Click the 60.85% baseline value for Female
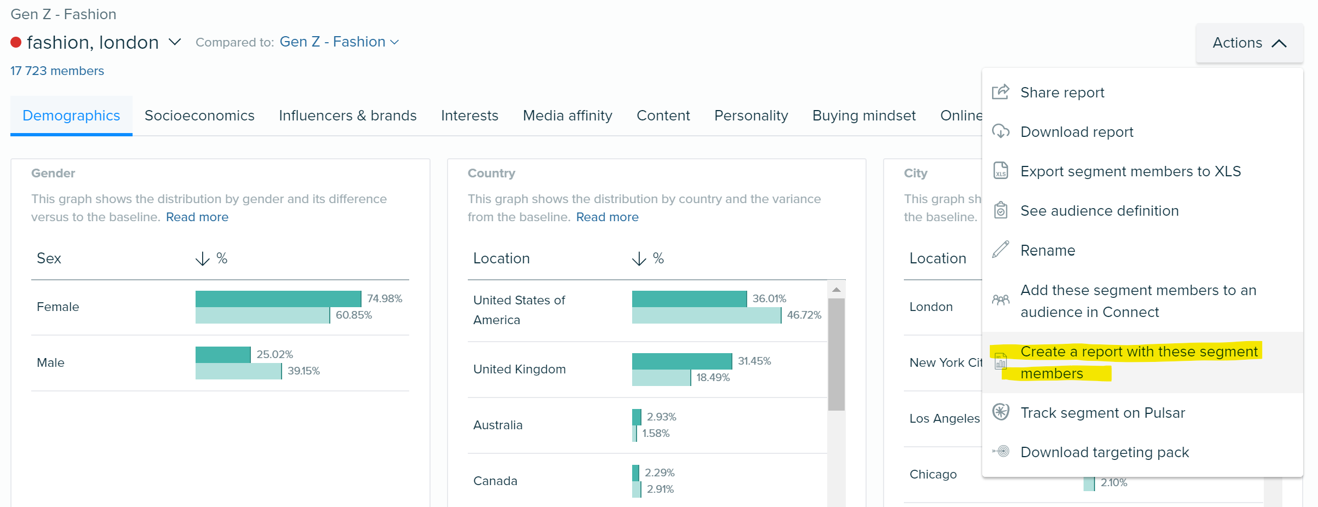This screenshot has width=1318, height=507. [x=353, y=315]
